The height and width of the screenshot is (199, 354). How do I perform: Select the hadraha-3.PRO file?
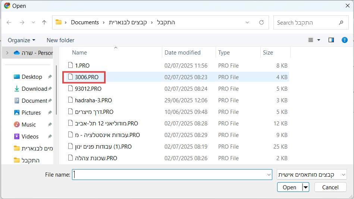click(93, 100)
